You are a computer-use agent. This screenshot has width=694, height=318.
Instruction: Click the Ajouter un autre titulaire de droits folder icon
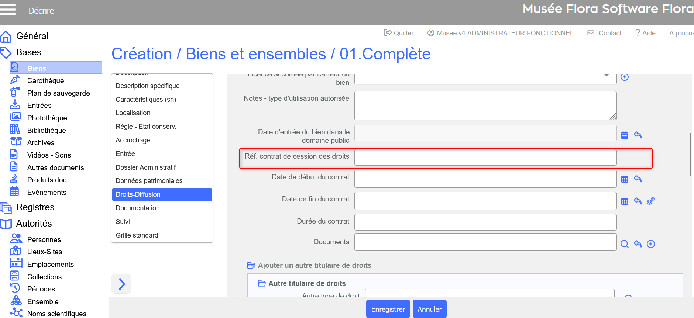[x=251, y=265]
